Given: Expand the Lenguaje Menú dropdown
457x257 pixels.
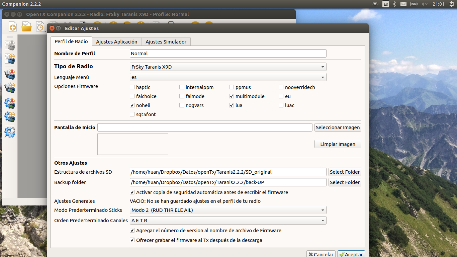Looking at the screenshot, I should 228,77.
